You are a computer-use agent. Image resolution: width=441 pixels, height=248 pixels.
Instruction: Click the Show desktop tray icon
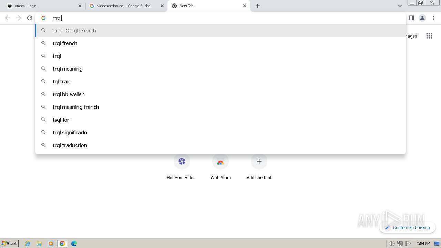coord(437,244)
